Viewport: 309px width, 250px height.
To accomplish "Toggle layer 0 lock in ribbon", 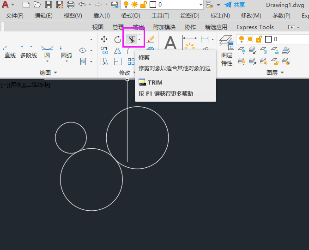I will click(259, 39).
